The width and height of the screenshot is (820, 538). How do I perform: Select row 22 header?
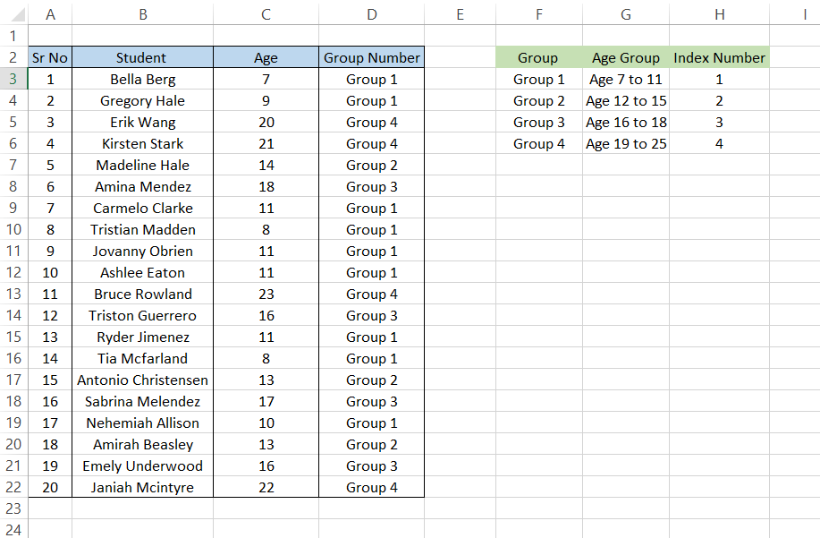[13, 487]
